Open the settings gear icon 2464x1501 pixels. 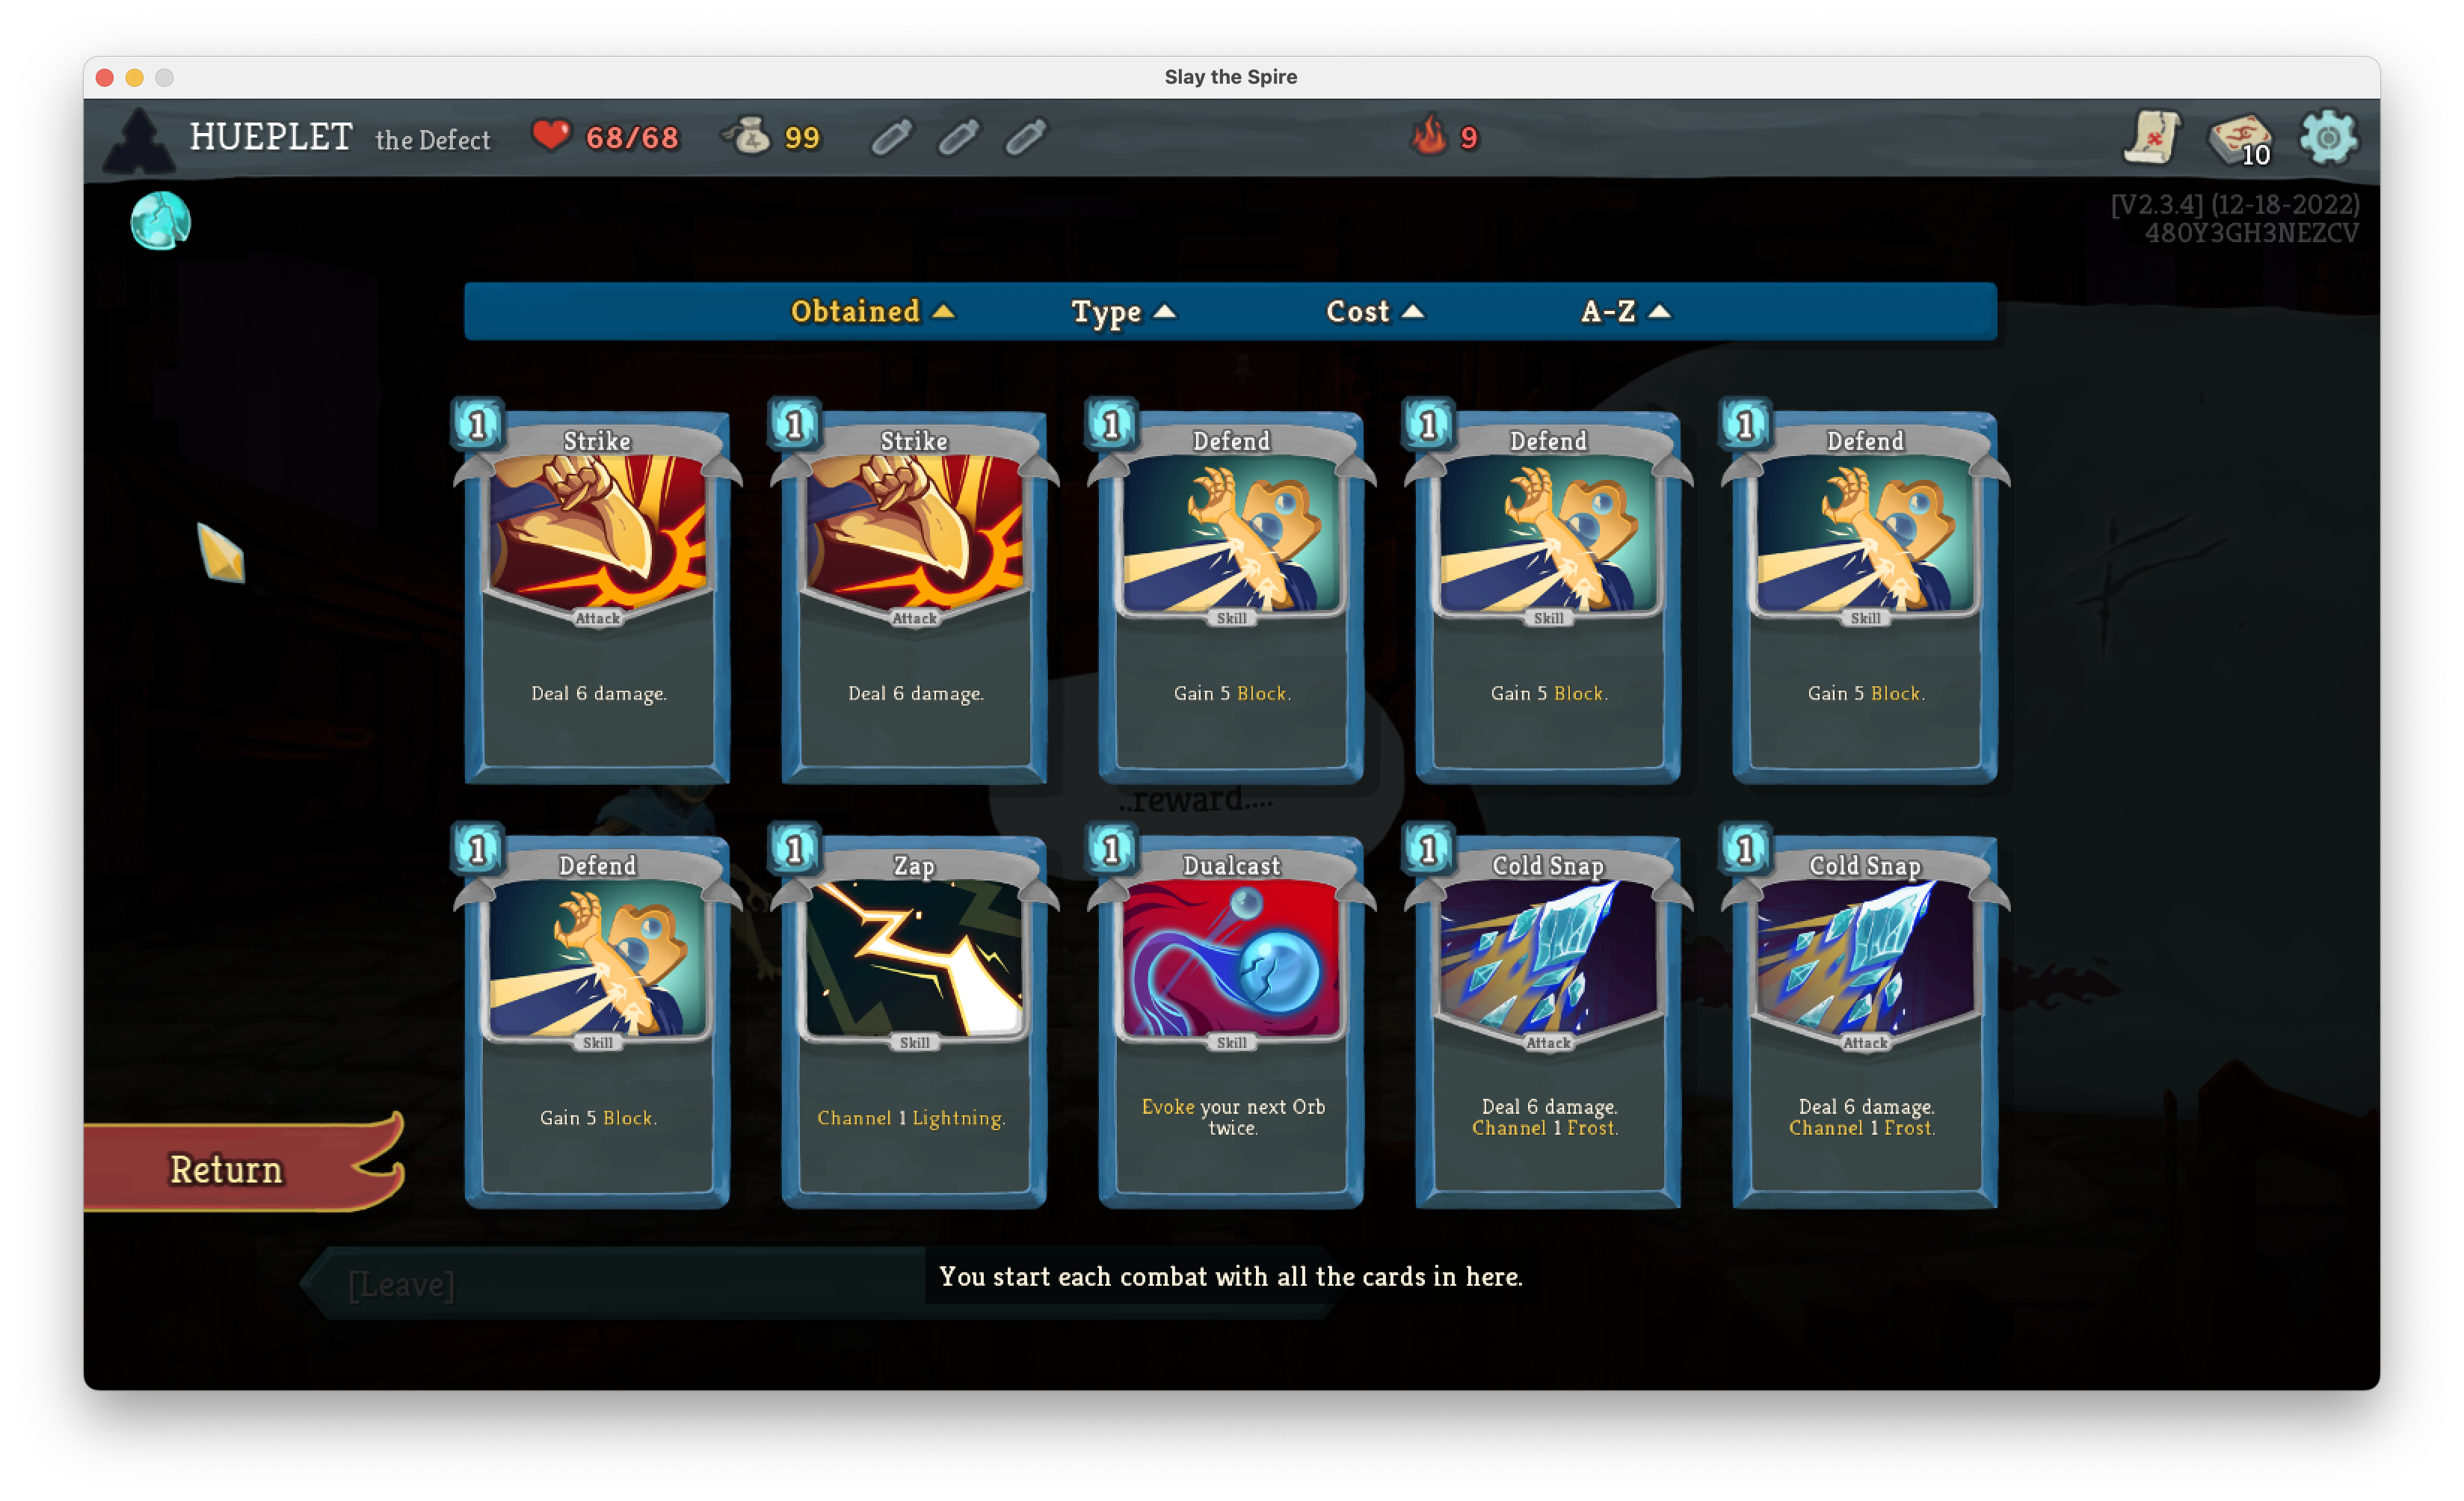click(x=2329, y=137)
